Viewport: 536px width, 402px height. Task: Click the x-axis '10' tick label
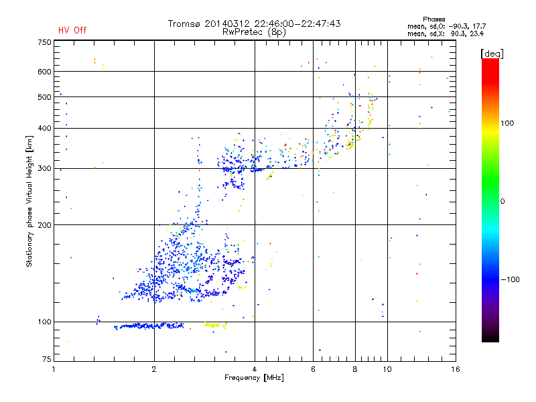coord(387,369)
